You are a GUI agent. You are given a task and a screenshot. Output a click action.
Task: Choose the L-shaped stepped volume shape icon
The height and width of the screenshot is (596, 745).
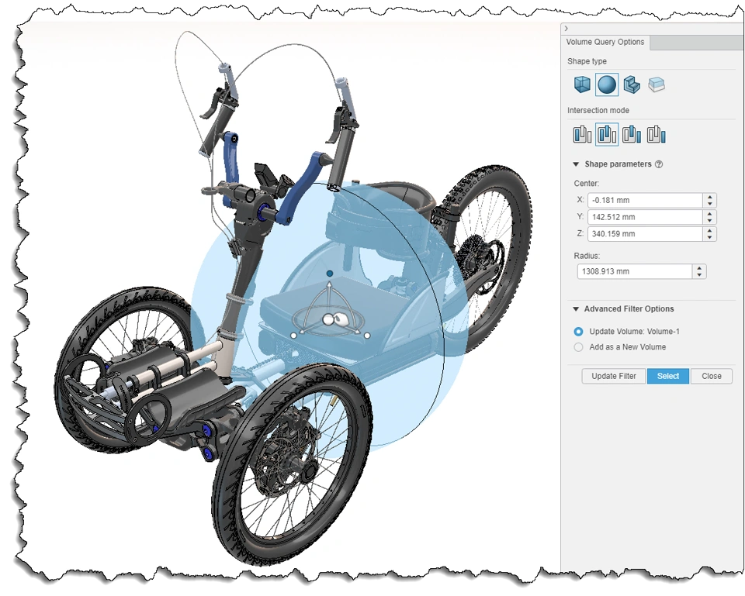[632, 85]
